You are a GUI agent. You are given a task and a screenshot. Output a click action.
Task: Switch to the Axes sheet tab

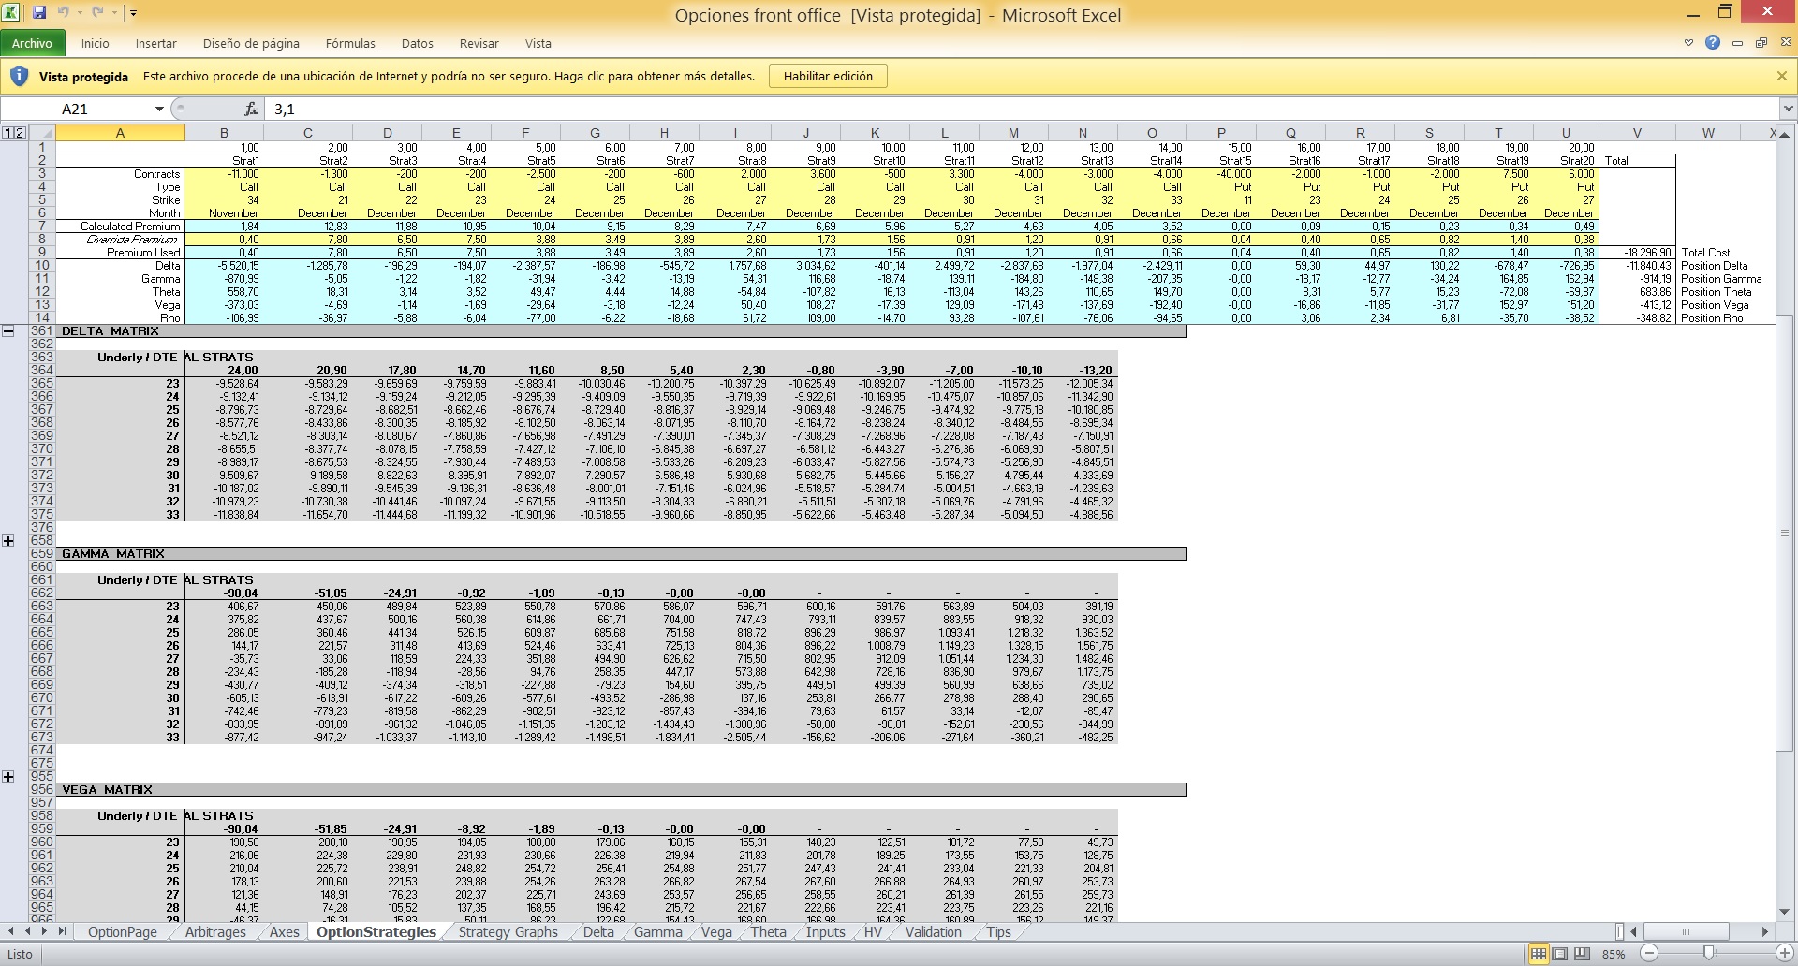pyautogui.click(x=284, y=932)
